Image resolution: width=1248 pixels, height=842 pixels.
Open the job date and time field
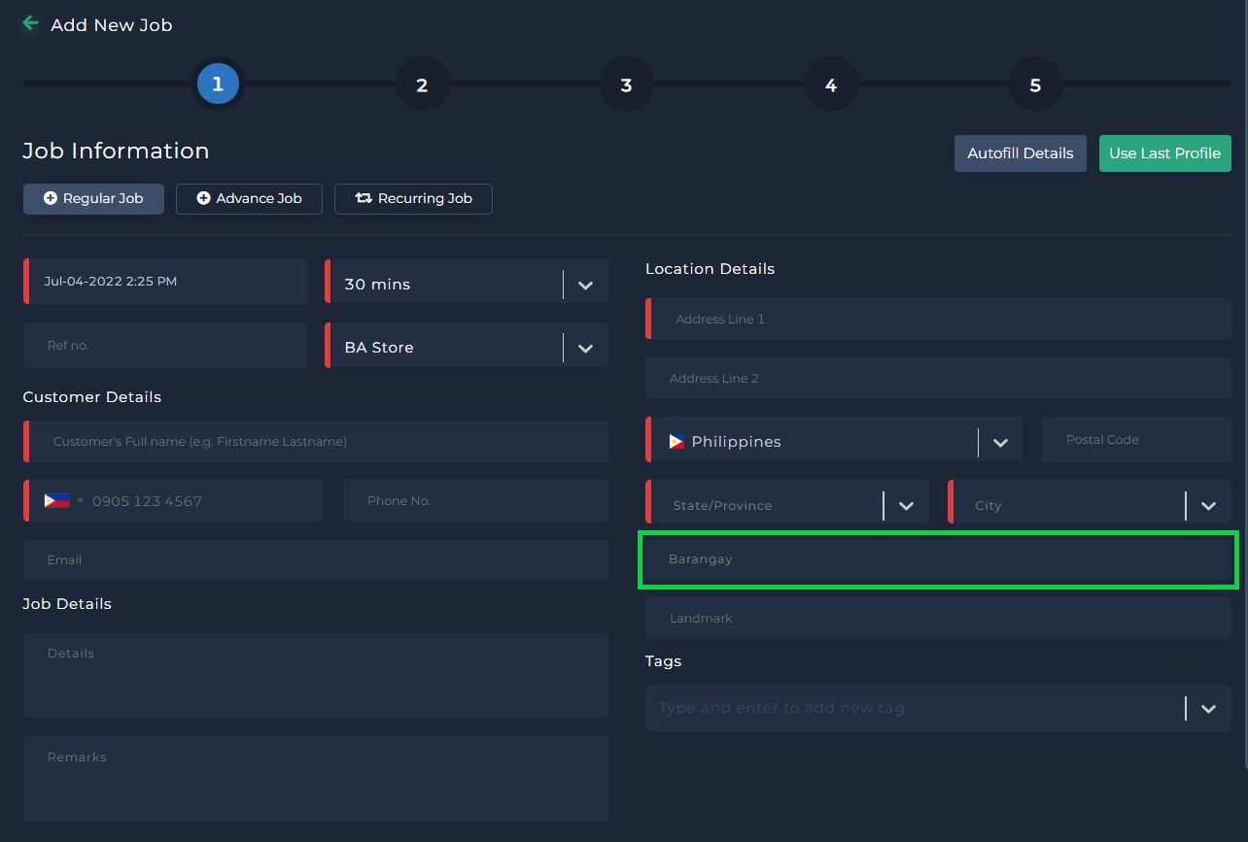click(x=165, y=282)
